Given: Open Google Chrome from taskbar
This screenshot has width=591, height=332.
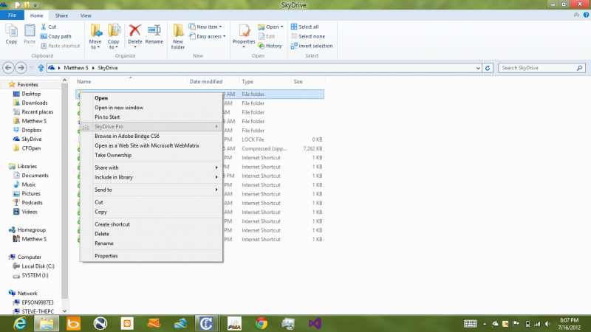Looking at the screenshot, I should coord(262,323).
